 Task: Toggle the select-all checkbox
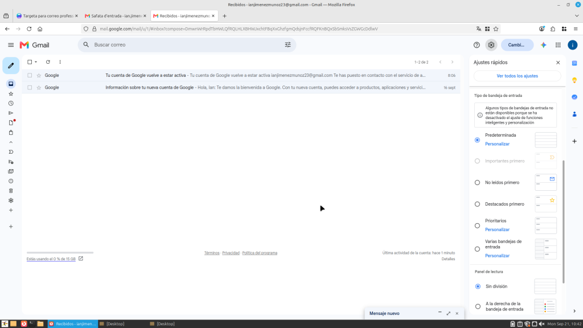click(x=30, y=62)
